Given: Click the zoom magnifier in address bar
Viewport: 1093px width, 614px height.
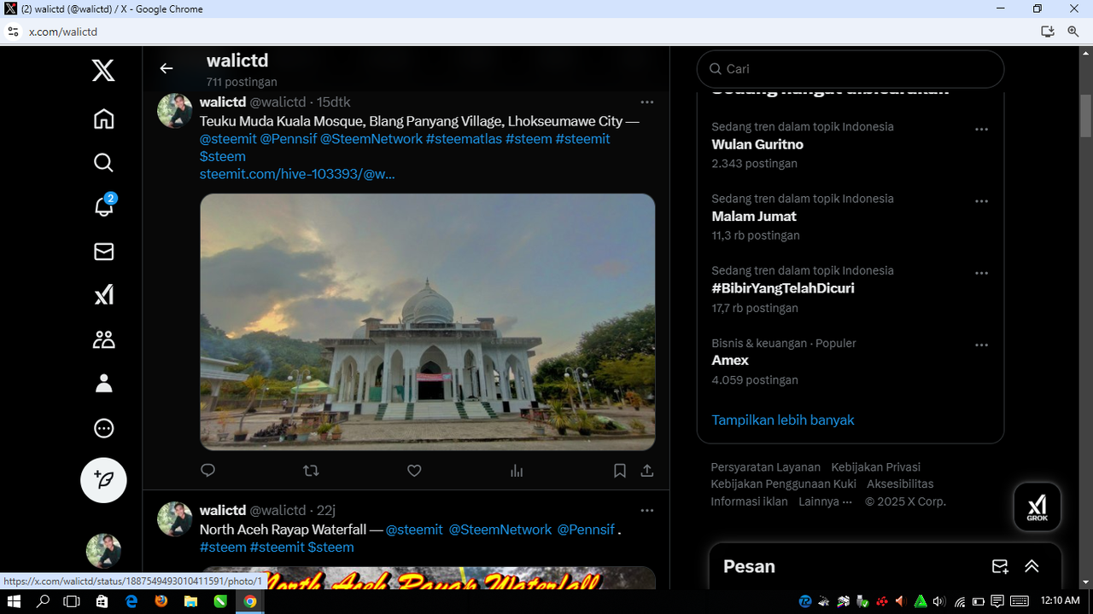Looking at the screenshot, I should (x=1073, y=32).
